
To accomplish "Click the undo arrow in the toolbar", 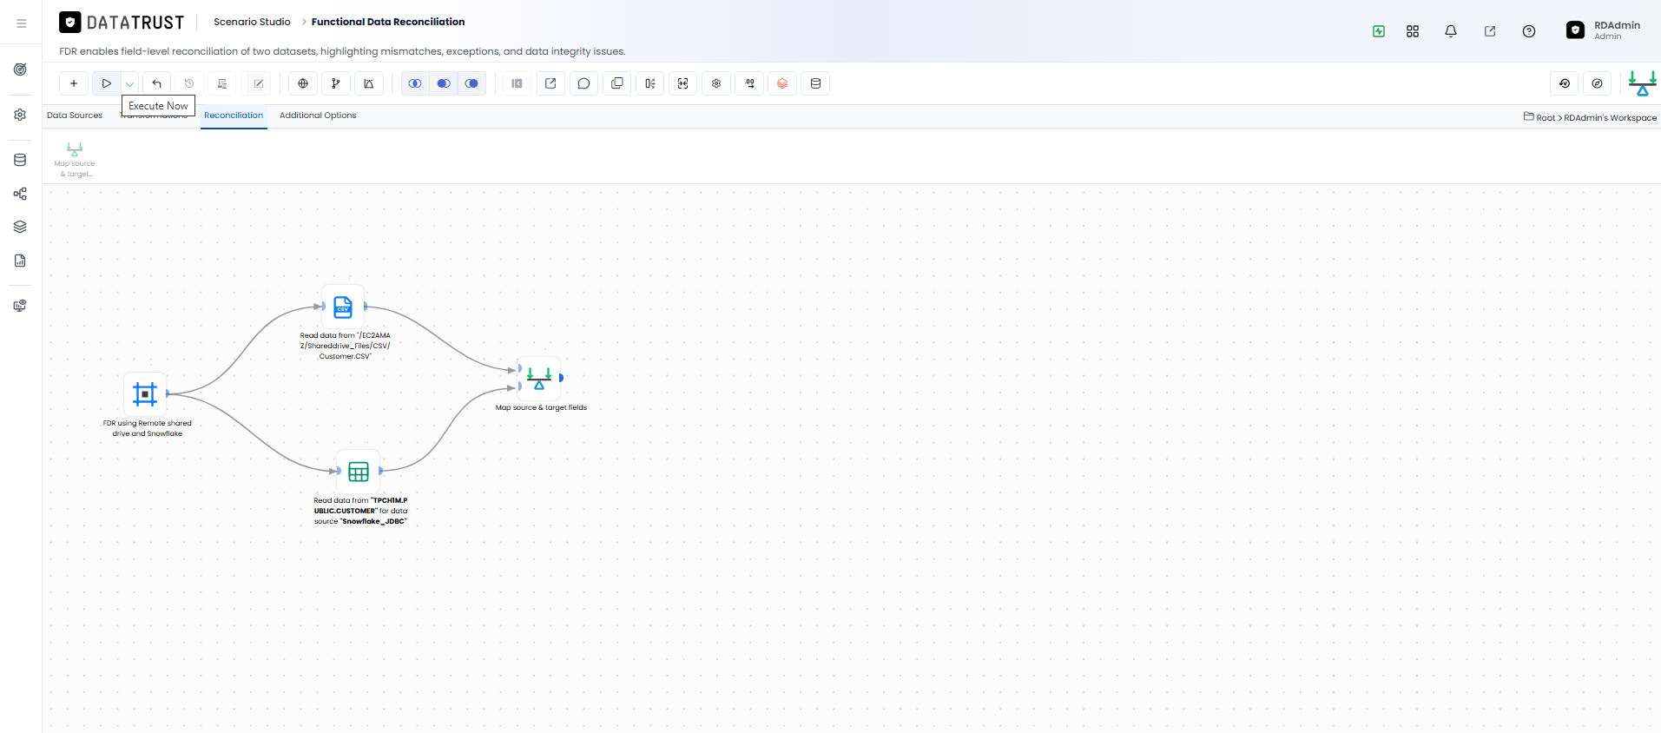I will (157, 83).
